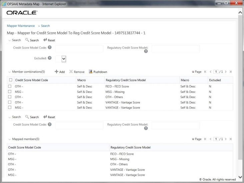
Task: Check the OTH row mapped to OTH - Others
Action: 10,97
